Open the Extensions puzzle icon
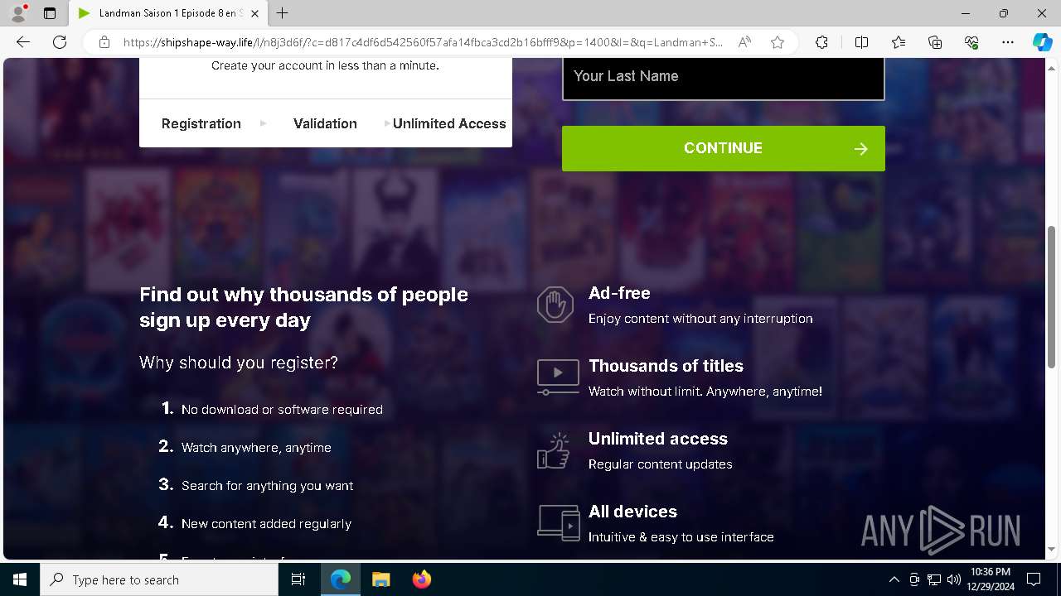1061x596 pixels. pyautogui.click(x=821, y=42)
